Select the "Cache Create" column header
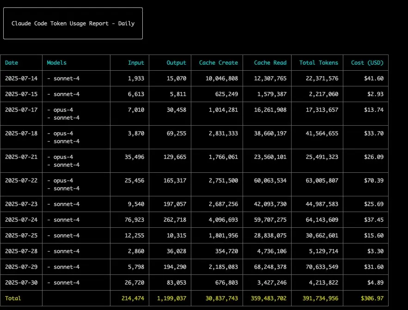The width and height of the screenshot is (408, 310). (218, 63)
